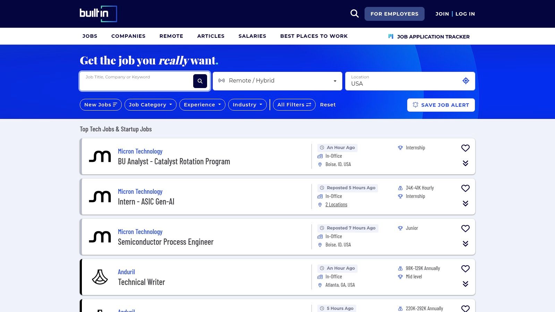Click the Built In logo
Viewport: 555px width, 312px height.
tap(98, 14)
